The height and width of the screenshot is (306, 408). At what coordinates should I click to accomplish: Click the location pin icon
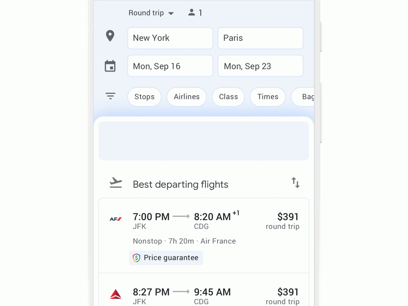(110, 36)
